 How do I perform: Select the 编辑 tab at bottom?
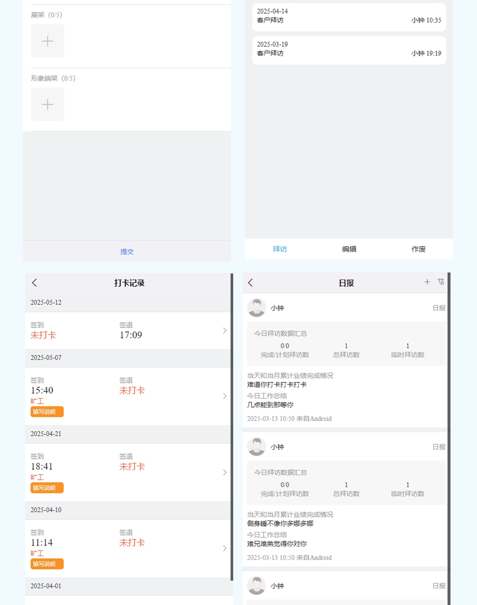click(349, 249)
